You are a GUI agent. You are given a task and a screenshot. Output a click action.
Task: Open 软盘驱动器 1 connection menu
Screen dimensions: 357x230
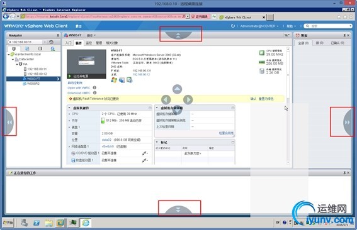tap(145, 160)
